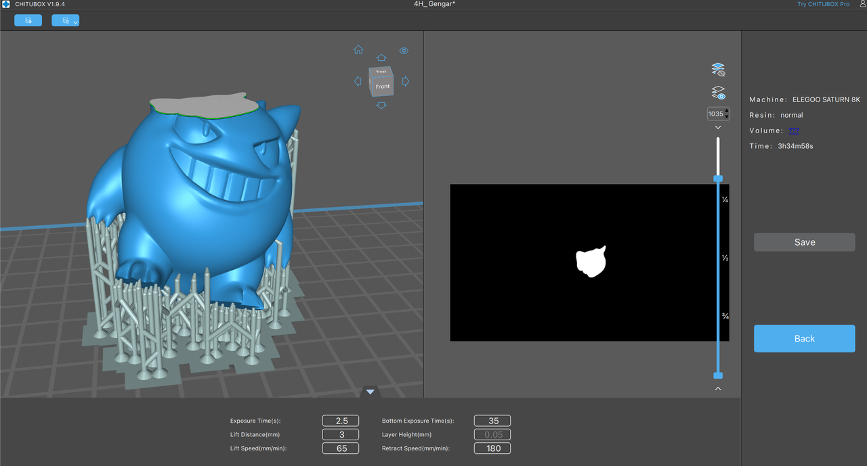The image size is (867, 466).
Task: Increase layer number 1035 with stepper up arrow
Action: click(727, 111)
